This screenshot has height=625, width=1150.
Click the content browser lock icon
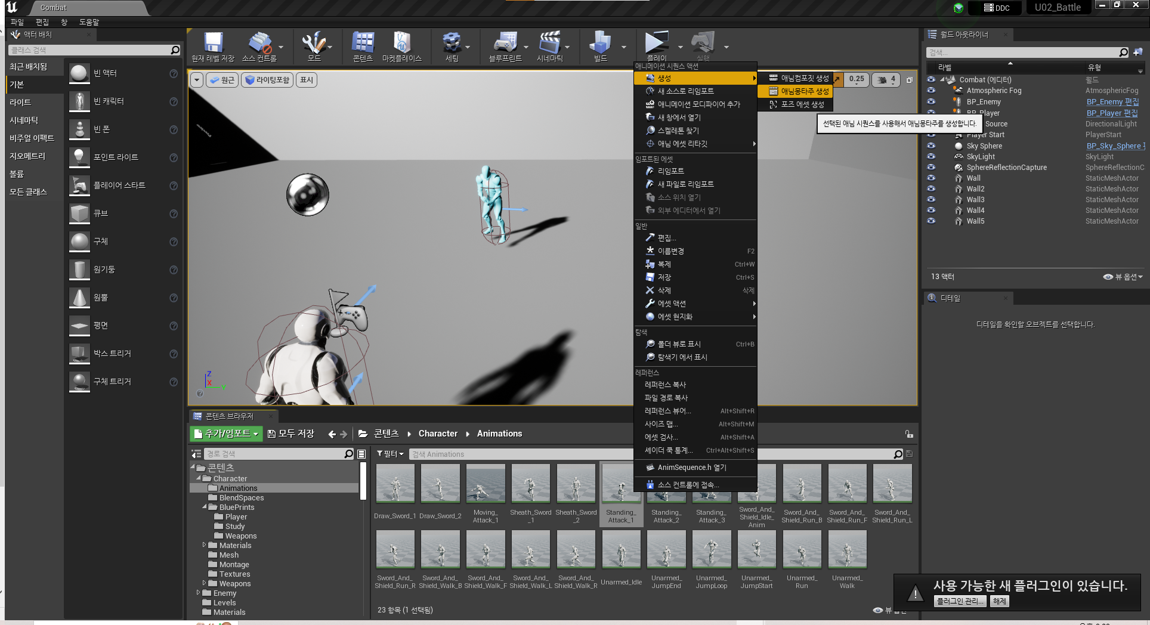[x=908, y=434]
